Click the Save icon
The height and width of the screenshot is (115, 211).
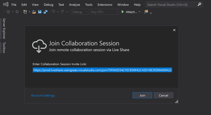(x=40, y=12)
